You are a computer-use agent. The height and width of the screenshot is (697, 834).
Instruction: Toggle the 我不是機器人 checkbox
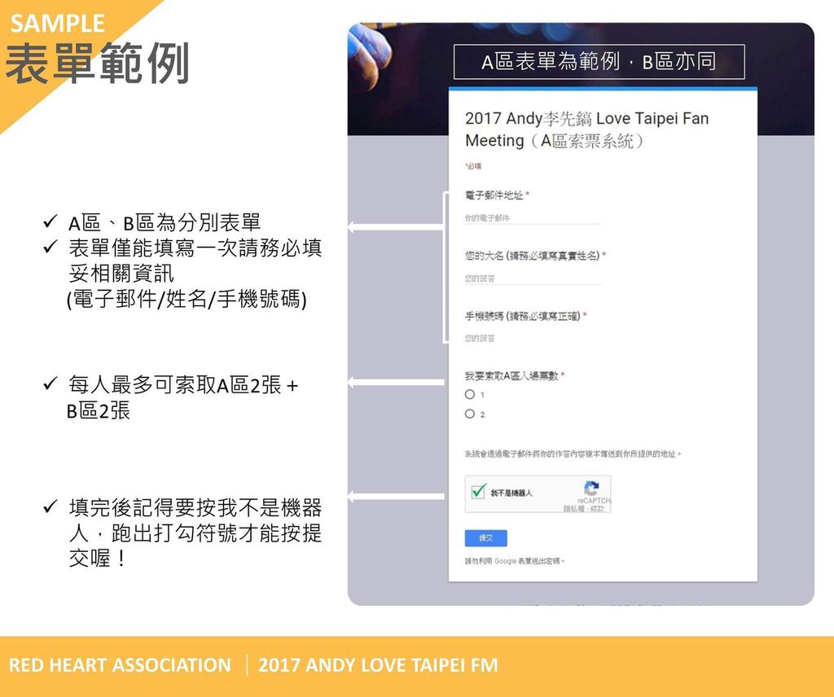(478, 491)
